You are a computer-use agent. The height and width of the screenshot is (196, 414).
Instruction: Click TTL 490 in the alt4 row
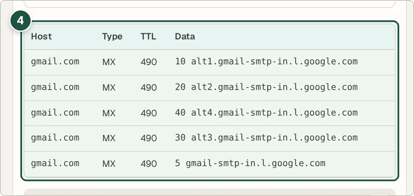[149, 113]
